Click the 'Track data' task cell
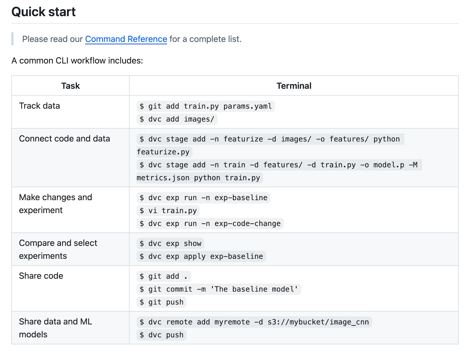469x353 pixels. 40,106
